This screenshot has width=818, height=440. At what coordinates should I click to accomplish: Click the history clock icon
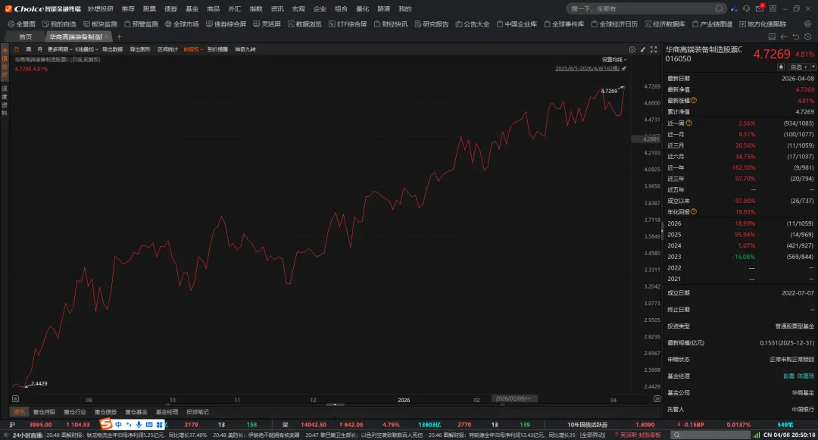point(807,36)
